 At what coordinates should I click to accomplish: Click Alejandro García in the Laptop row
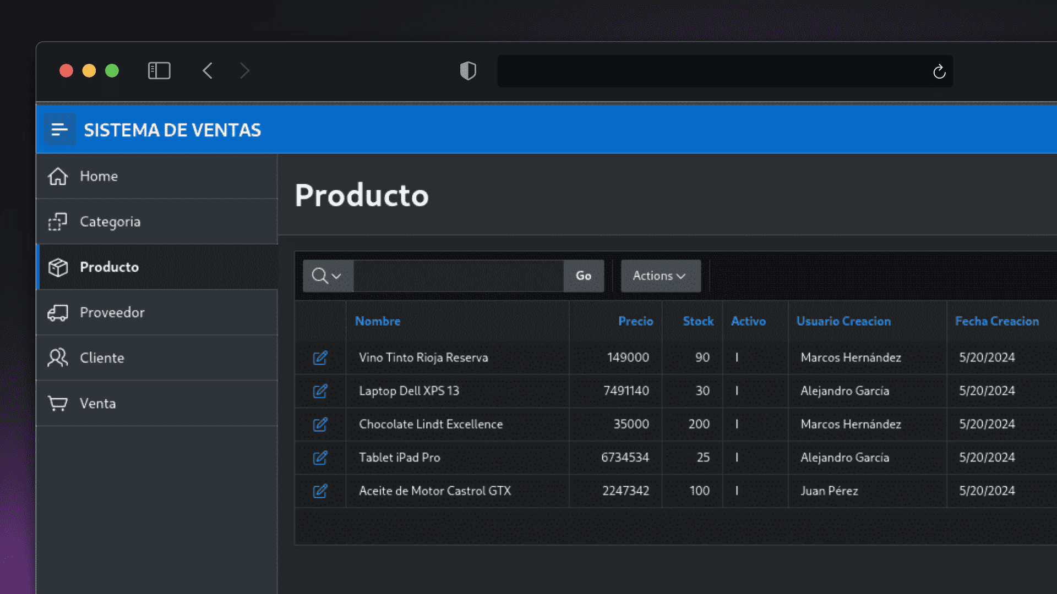coord(844,391)
